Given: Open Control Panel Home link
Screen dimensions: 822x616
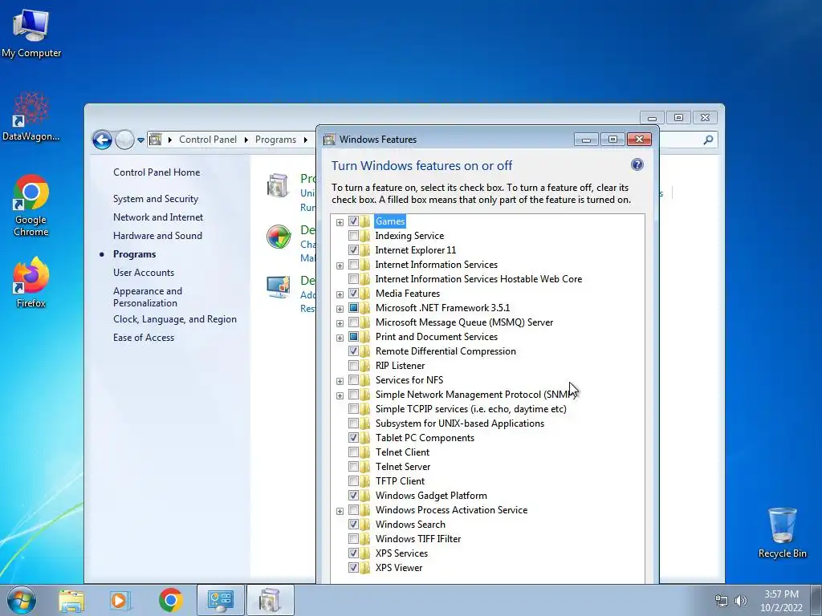Looking at the screenshot, I should (157, 172).
